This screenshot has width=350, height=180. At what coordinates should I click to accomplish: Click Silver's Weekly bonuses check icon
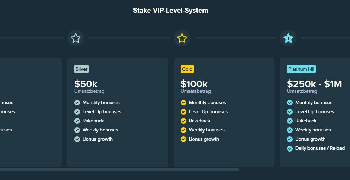[77, 130]
